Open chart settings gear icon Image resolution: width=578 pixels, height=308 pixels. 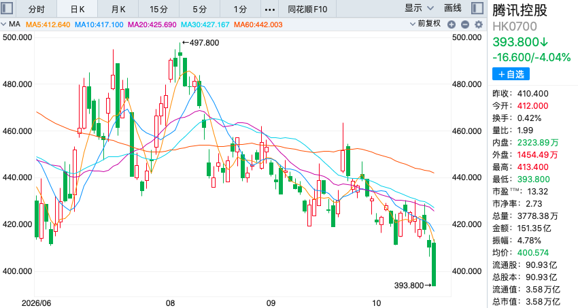479,24
